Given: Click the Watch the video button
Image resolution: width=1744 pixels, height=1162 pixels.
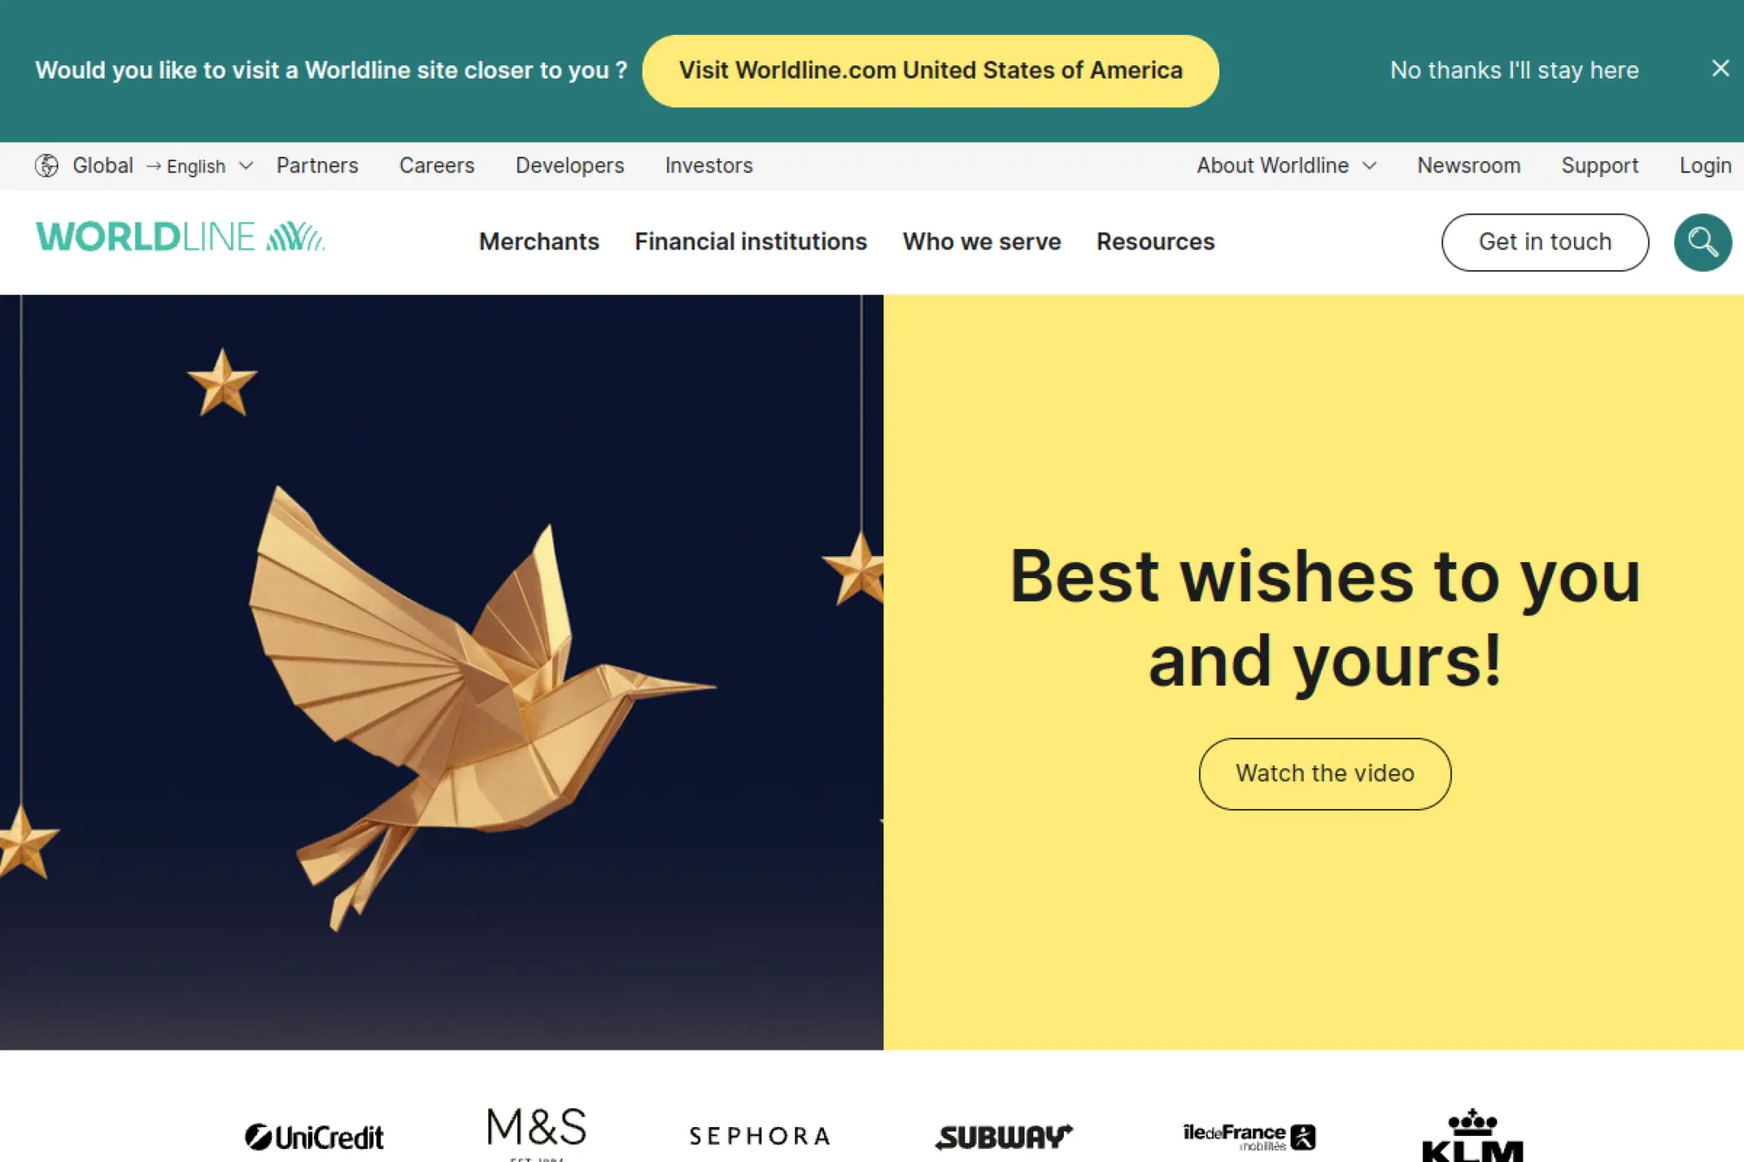Looking at the screenshot, I should (x=1325, y=774).
